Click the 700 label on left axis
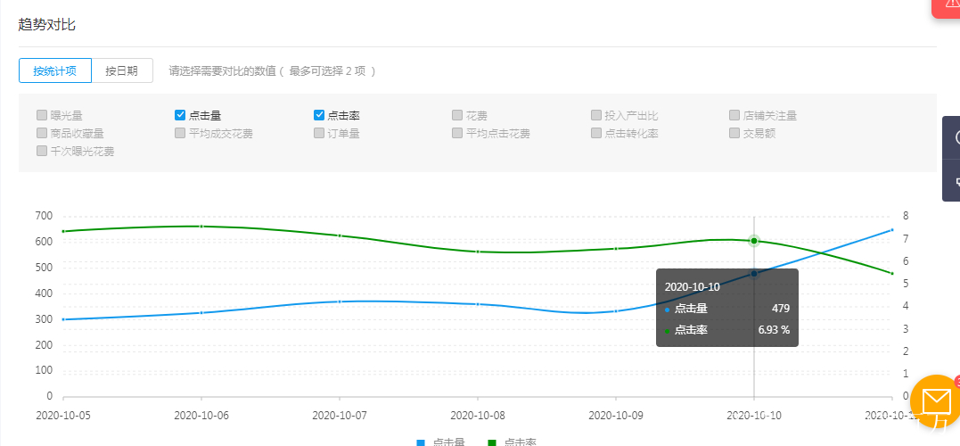The width and height of the screenshot is (960, 446). coord(45,216)
